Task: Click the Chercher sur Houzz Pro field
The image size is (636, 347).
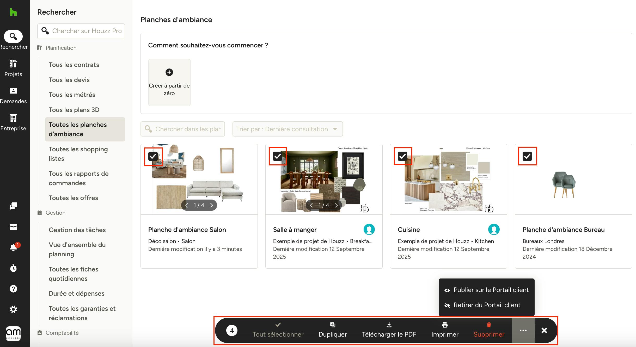Action: (81, 31)
